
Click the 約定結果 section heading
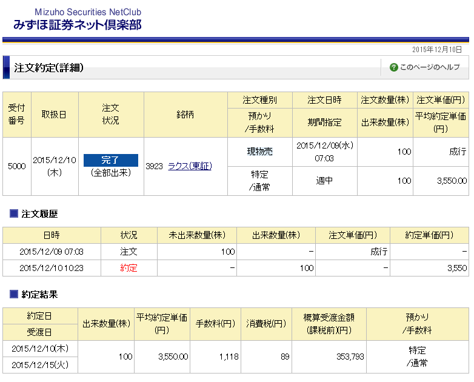tap(39, 294)
